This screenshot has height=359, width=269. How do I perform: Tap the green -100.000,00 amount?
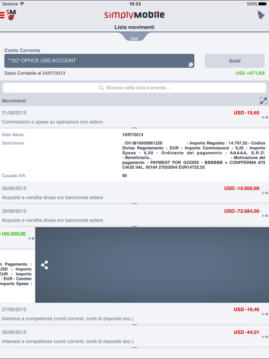point(13,234)
